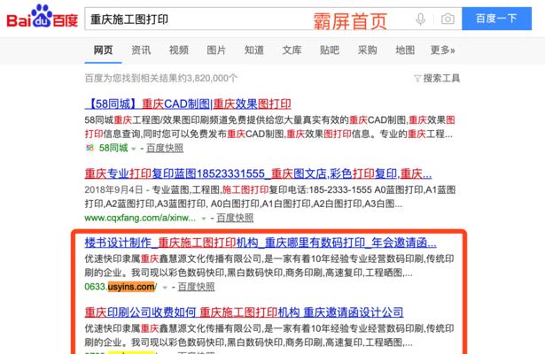Switch to the 视频 tab

179,50
